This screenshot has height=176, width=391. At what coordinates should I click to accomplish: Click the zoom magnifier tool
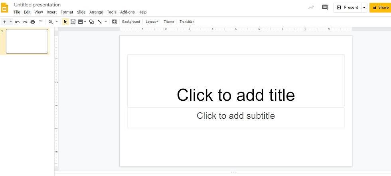coord(51,22)
